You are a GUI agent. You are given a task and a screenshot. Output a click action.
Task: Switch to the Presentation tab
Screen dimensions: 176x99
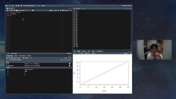click(100, 51)
